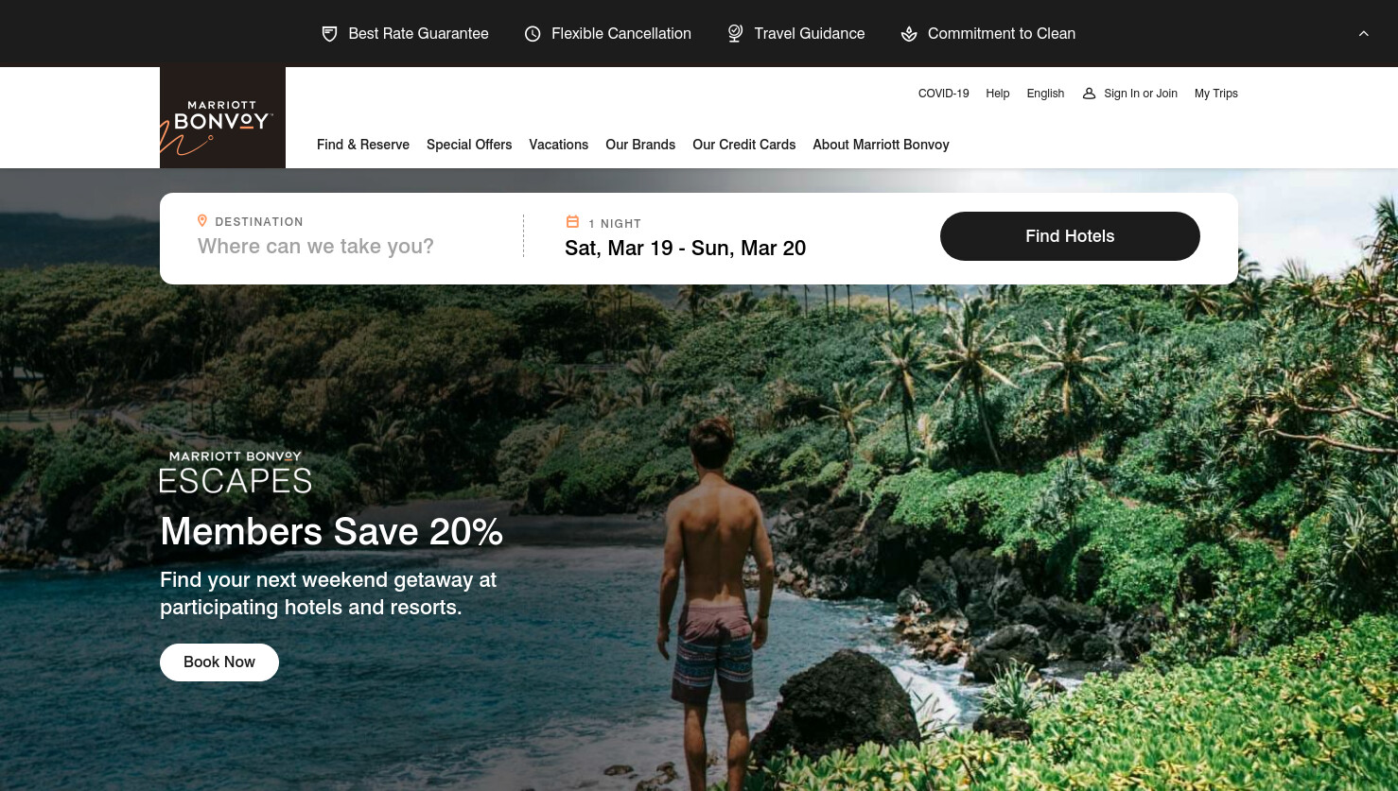Click the orange calendar icon
This screenshot has width=1398, height=791.
572,221
